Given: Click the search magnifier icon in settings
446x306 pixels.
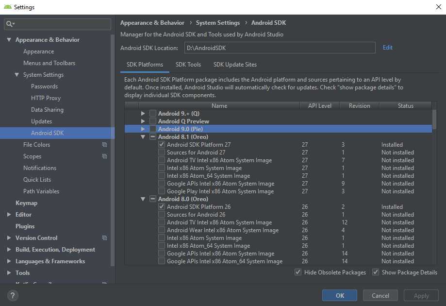Looking at the screenshot, I should (x=9, y=24).
